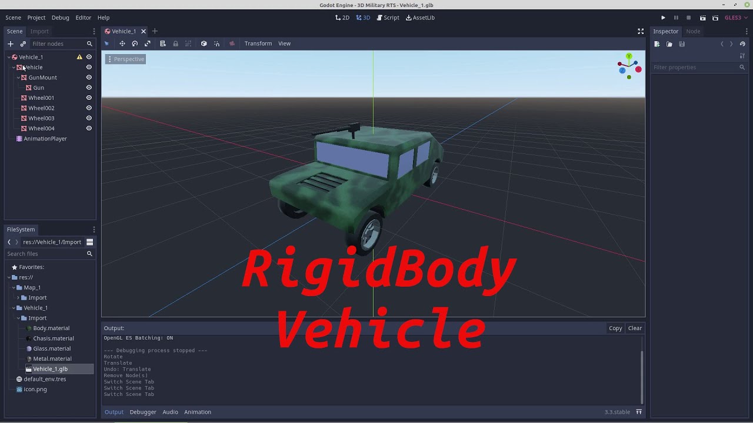Open the Project menu
This screenshot has width=753, height=423.
pyautogui.click(x=36, y=18)
